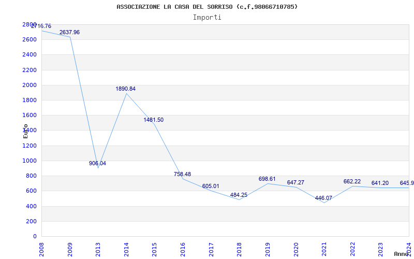Select the 698.61 data label
Image resolution: width=414 pixels, height=259 pixels.
pyautogui.click(x=267, y=179)
